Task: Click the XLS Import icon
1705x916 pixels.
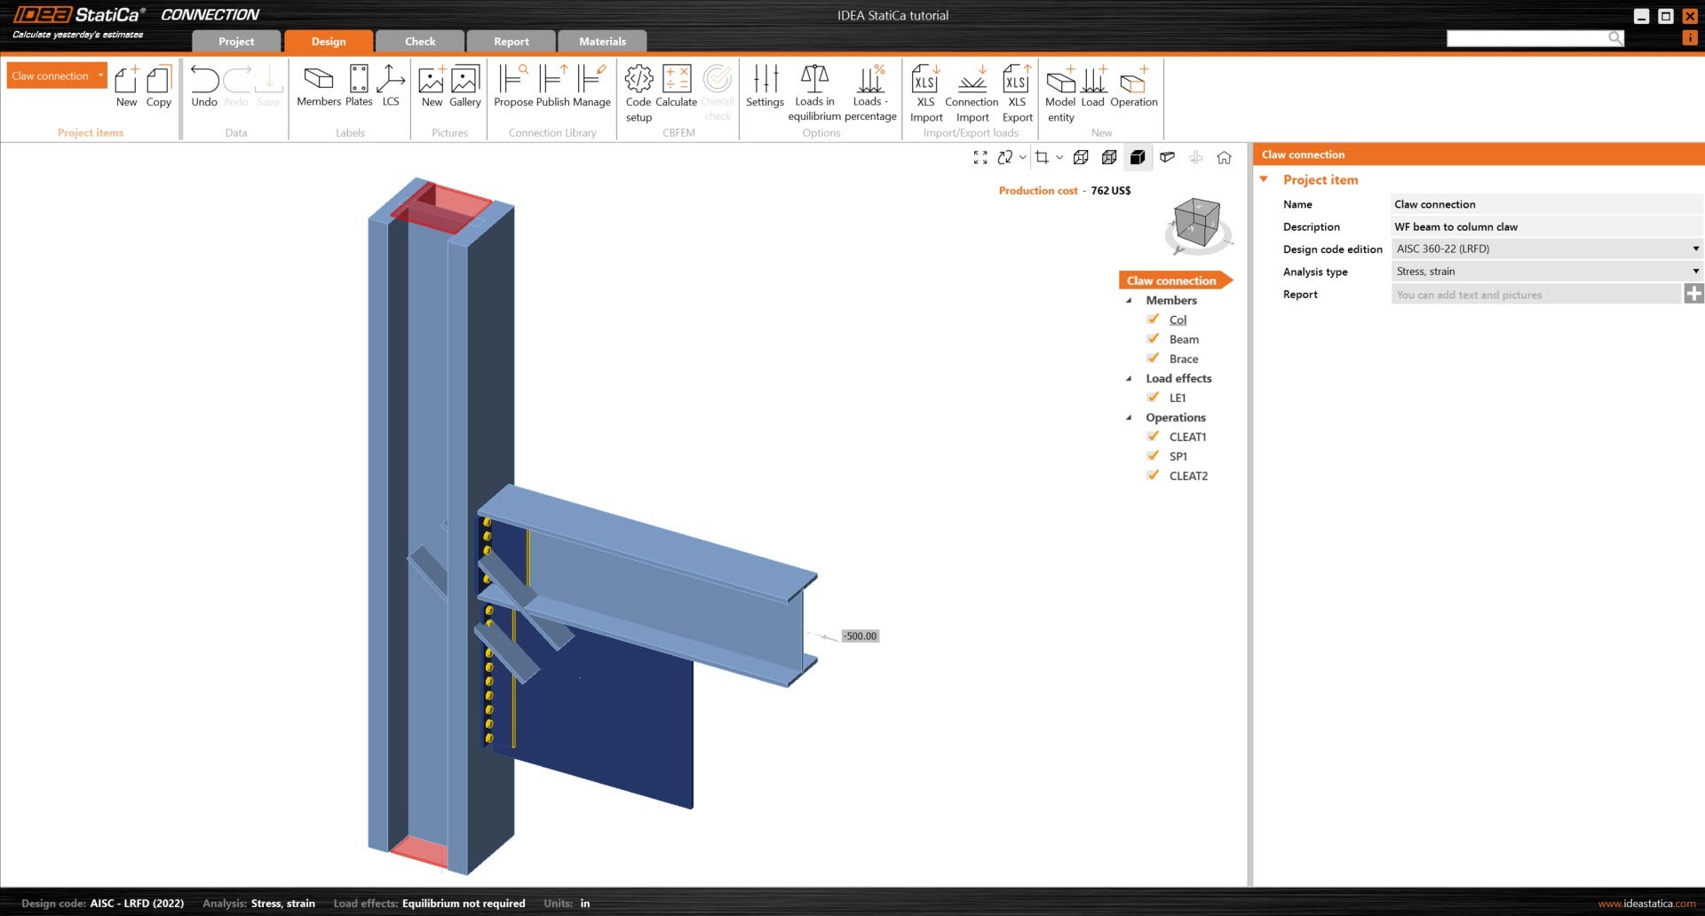Action: [x=925, y=86]
